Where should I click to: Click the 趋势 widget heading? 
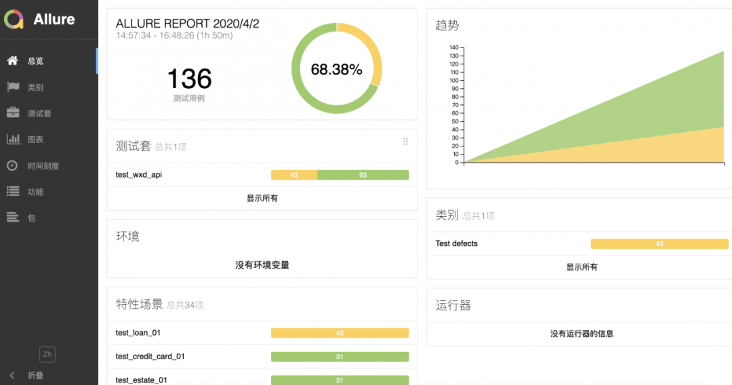[447, 25]
